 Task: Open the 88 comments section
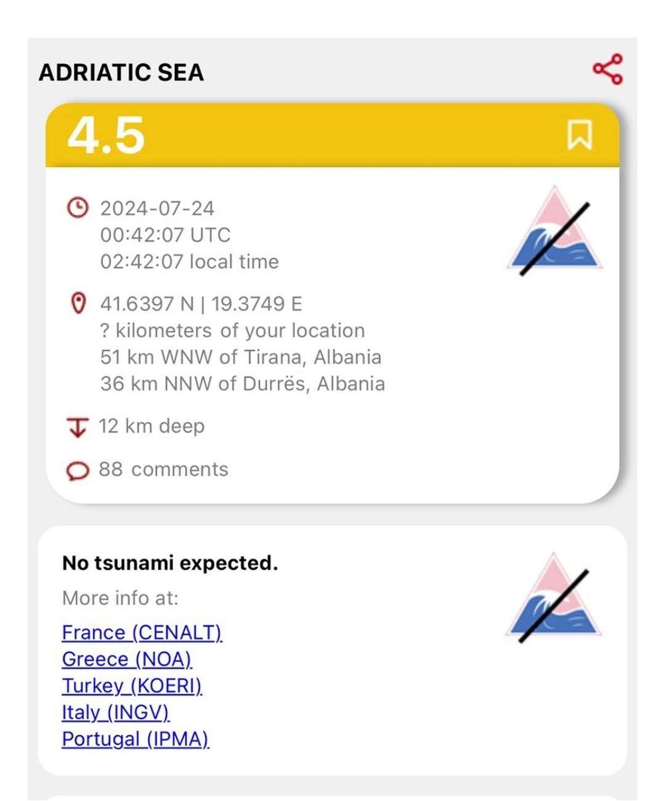click(163, 470)
